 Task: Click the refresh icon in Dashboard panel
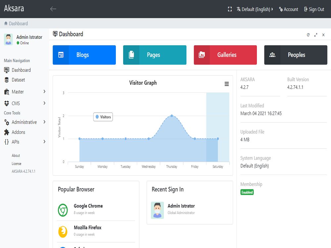click(x=308, y=35)
